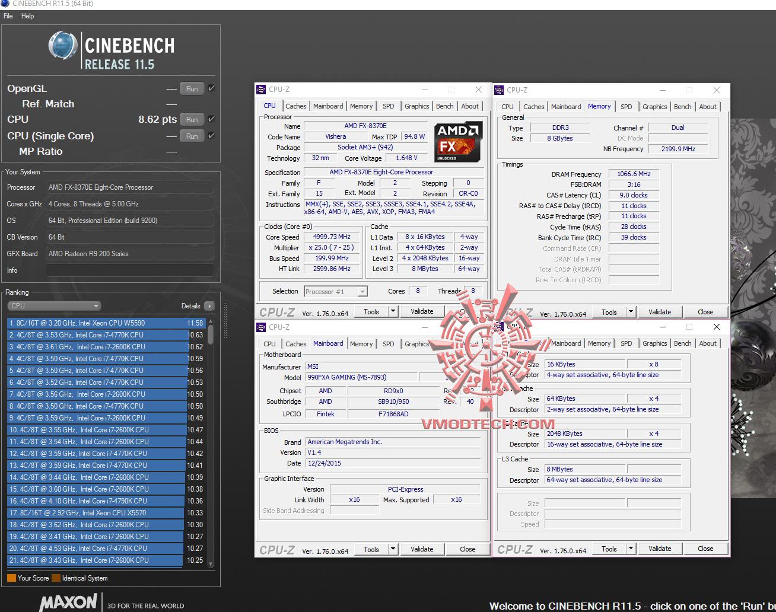Click Validate in the Mainboard CPU-Z window

[422, 549]
